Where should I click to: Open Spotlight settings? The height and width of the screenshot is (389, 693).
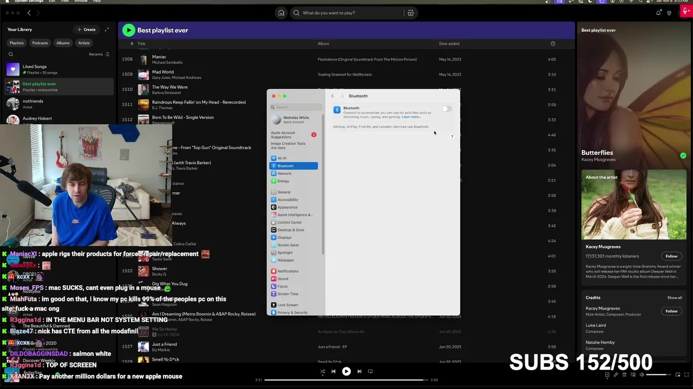(293, 252)
